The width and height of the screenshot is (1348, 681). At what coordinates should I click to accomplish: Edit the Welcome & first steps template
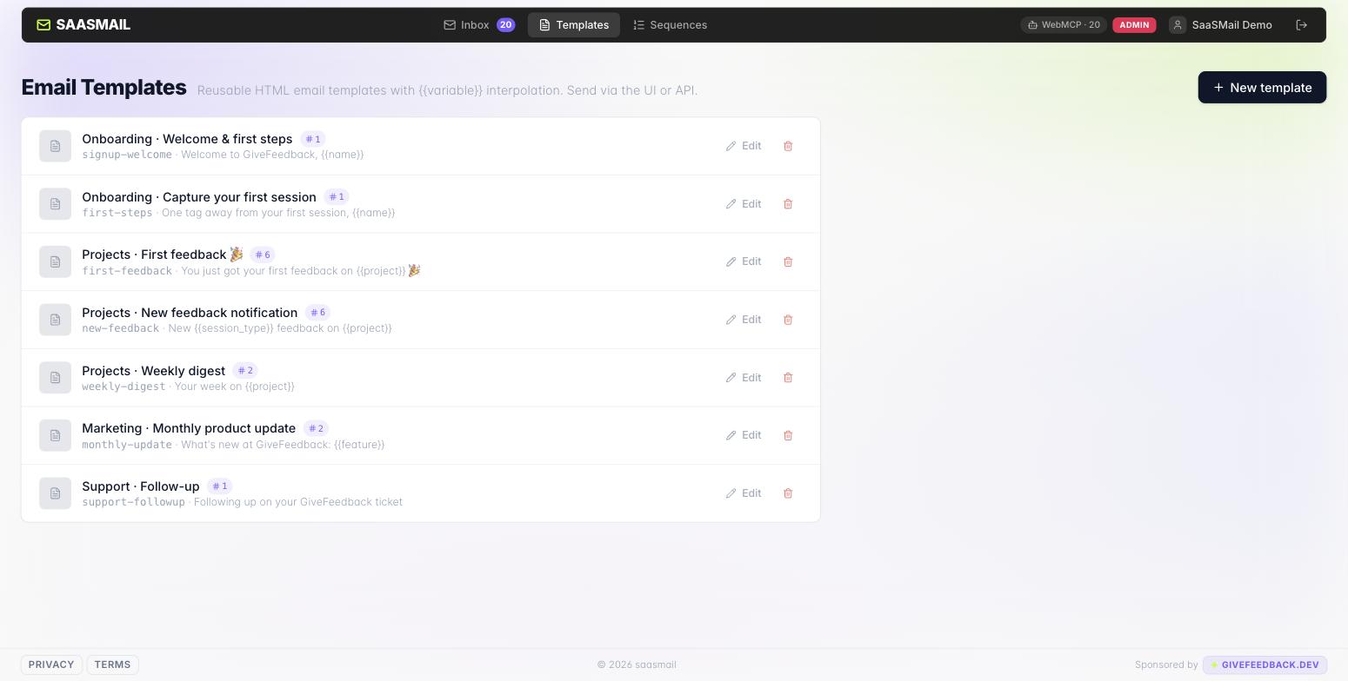744,146
